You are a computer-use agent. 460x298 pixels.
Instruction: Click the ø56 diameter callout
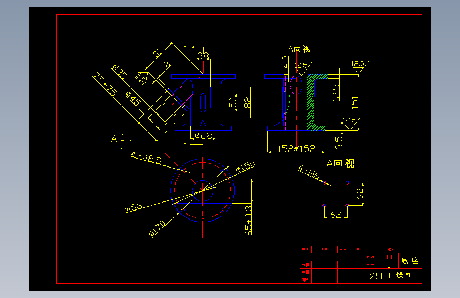pos(134,207)
